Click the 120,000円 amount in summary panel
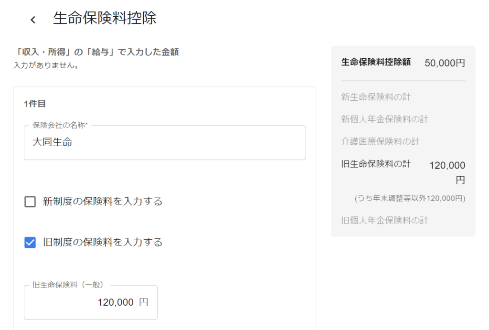 (x=447, y=172)
